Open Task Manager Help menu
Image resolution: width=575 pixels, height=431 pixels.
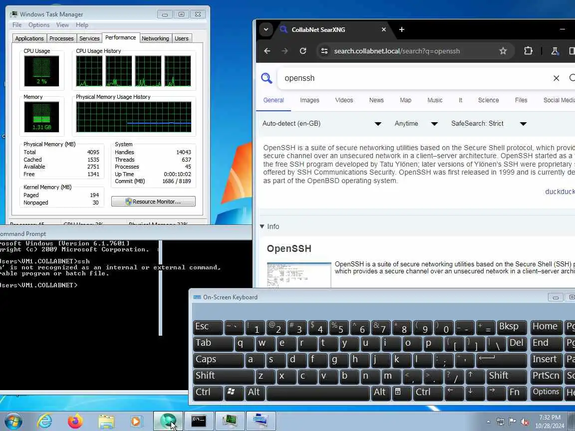[82, 25]
